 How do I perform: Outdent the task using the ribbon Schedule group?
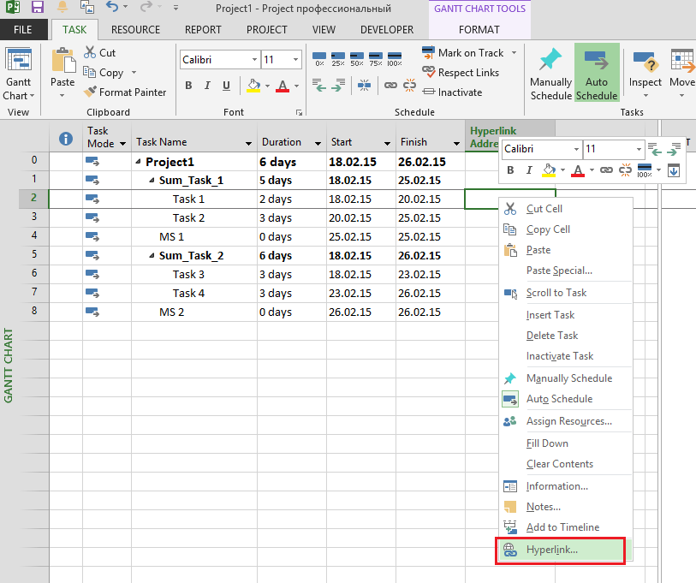click(318, 85)
